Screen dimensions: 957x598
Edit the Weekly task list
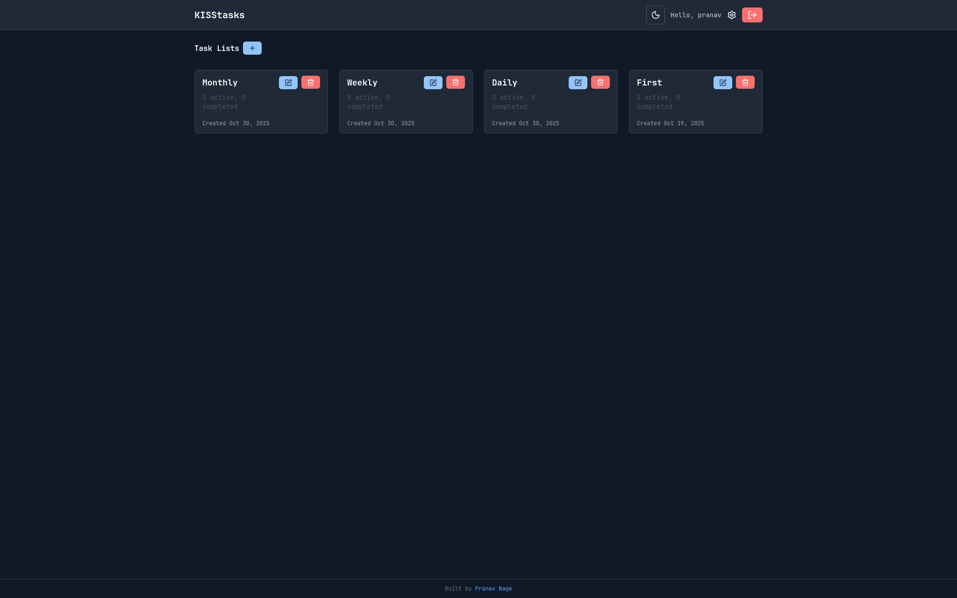[433, 83]
